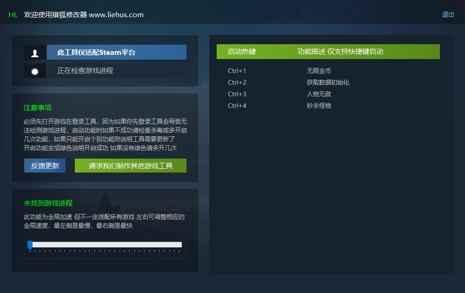This screenshot has width=465, height=293.
Task: Select the Ctrl+1 hotkey entry
Action: [x=237, y=71]
